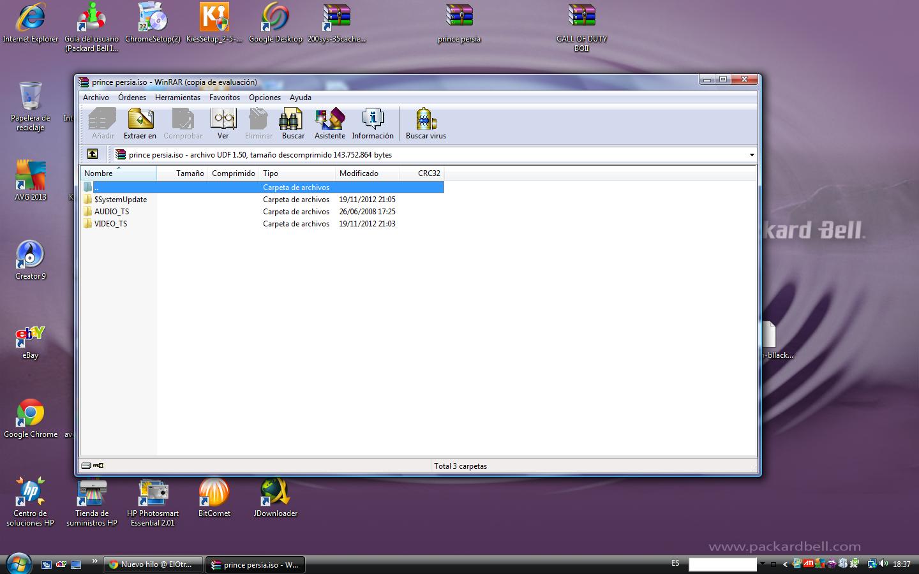Open the Favoritos menu
919x574 pixels.
click(225, 98)
